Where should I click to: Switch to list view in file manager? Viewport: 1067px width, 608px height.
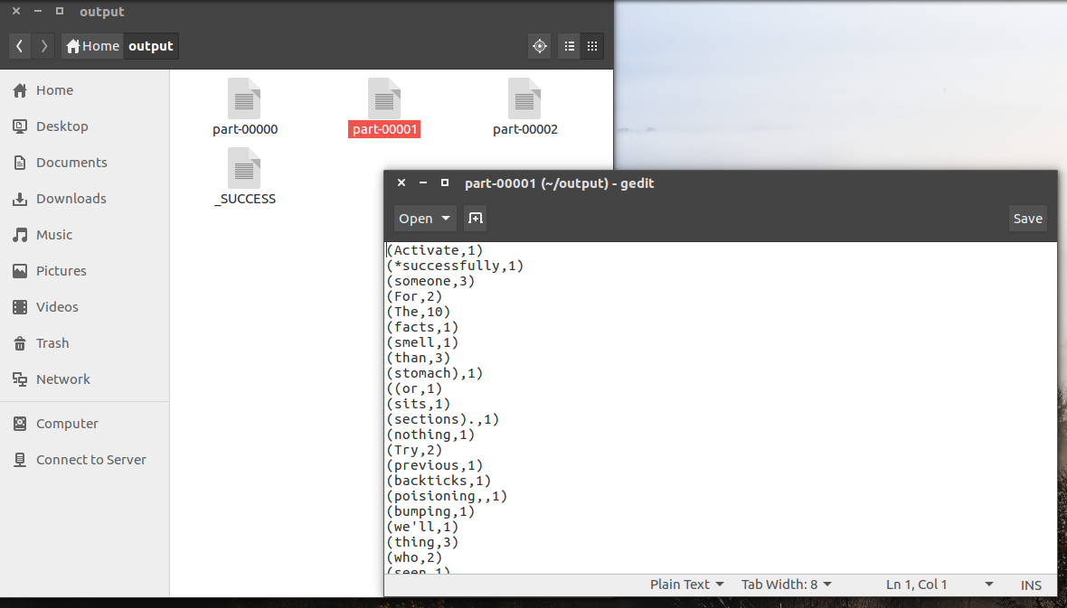click(569, 46)
